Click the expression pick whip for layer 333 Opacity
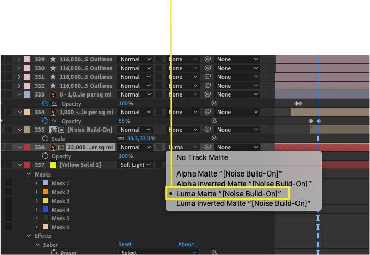Screen dimensions: 370x255 pyautogui.click(x=214, y=103)
